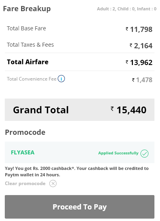Click the Grand Total label
Screen dimensions: 160x221
41,110
